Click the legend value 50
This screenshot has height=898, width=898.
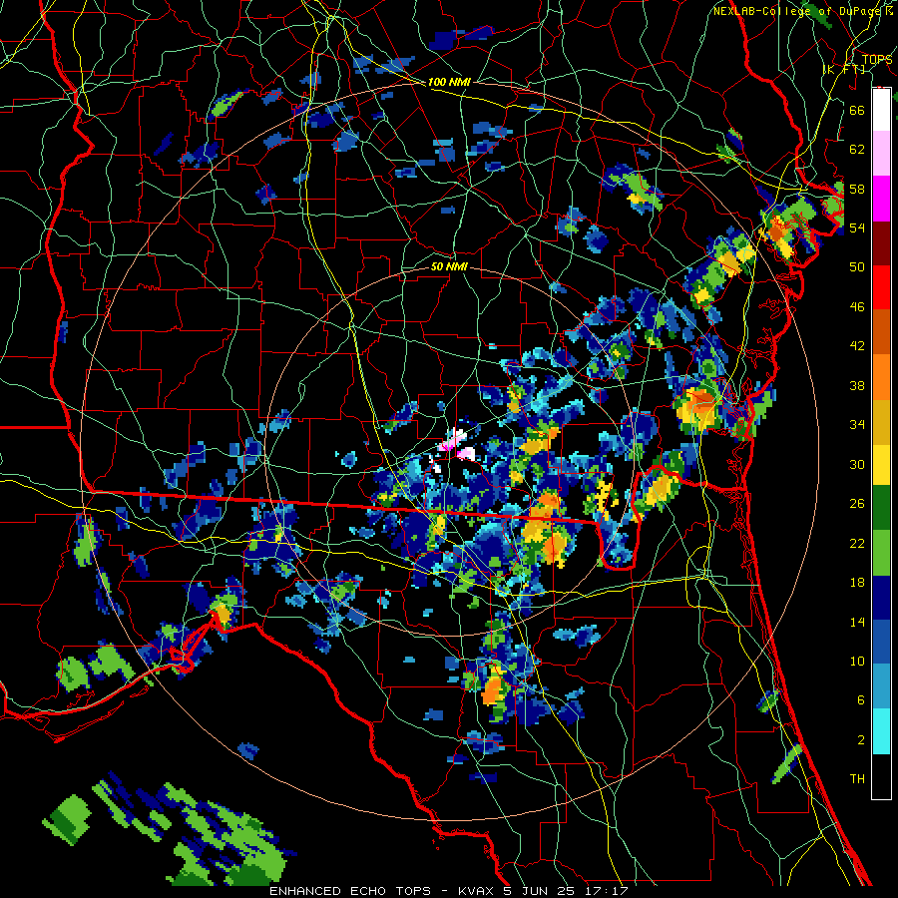857,267
